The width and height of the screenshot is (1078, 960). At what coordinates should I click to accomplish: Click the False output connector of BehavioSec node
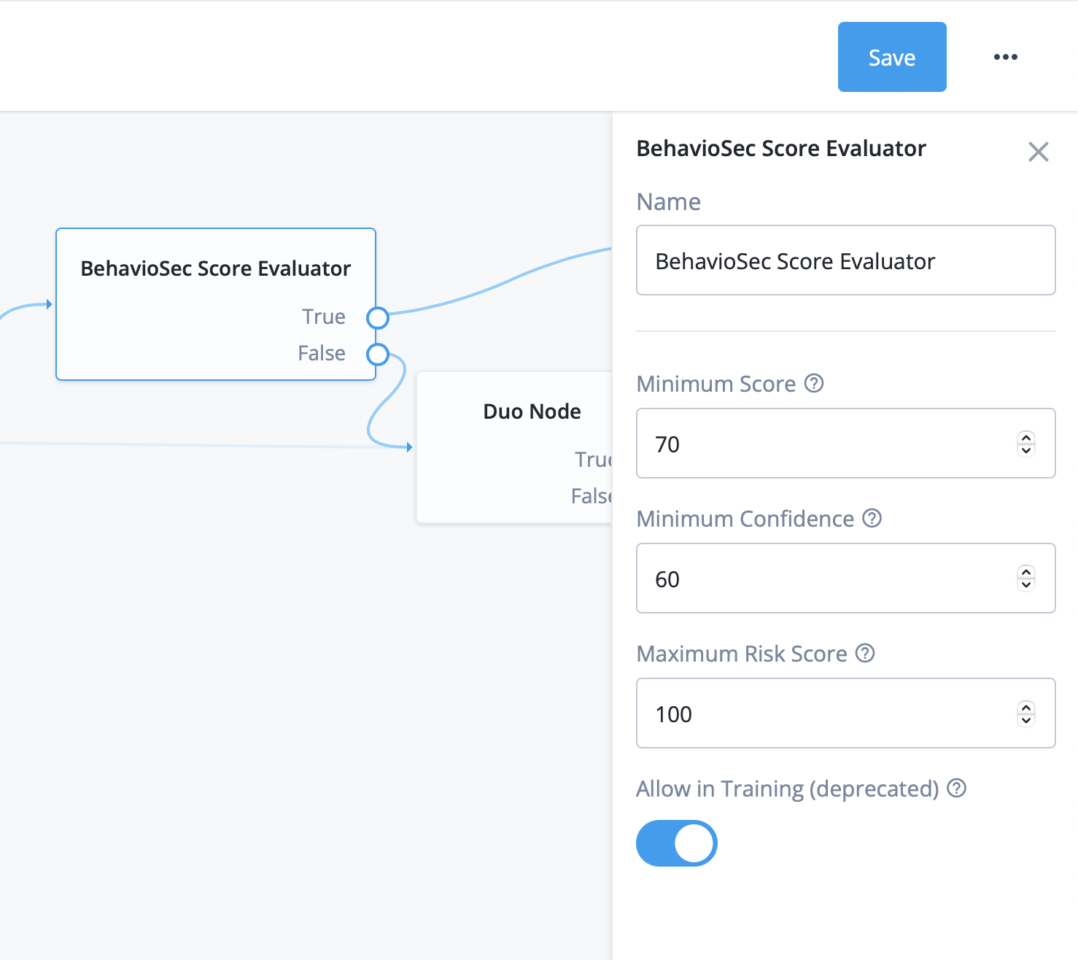(x=378, y=355)
